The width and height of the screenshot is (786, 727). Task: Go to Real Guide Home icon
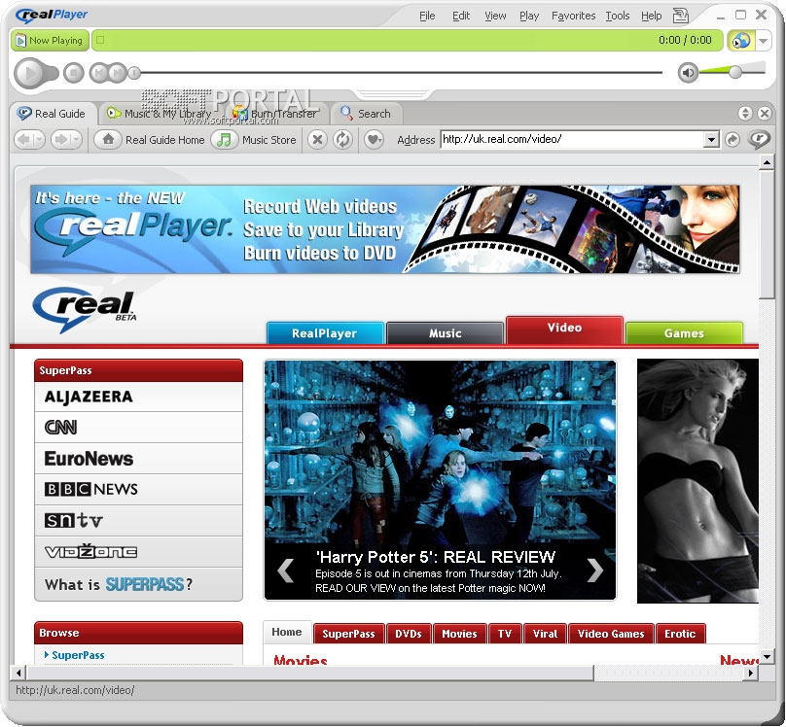108,139
